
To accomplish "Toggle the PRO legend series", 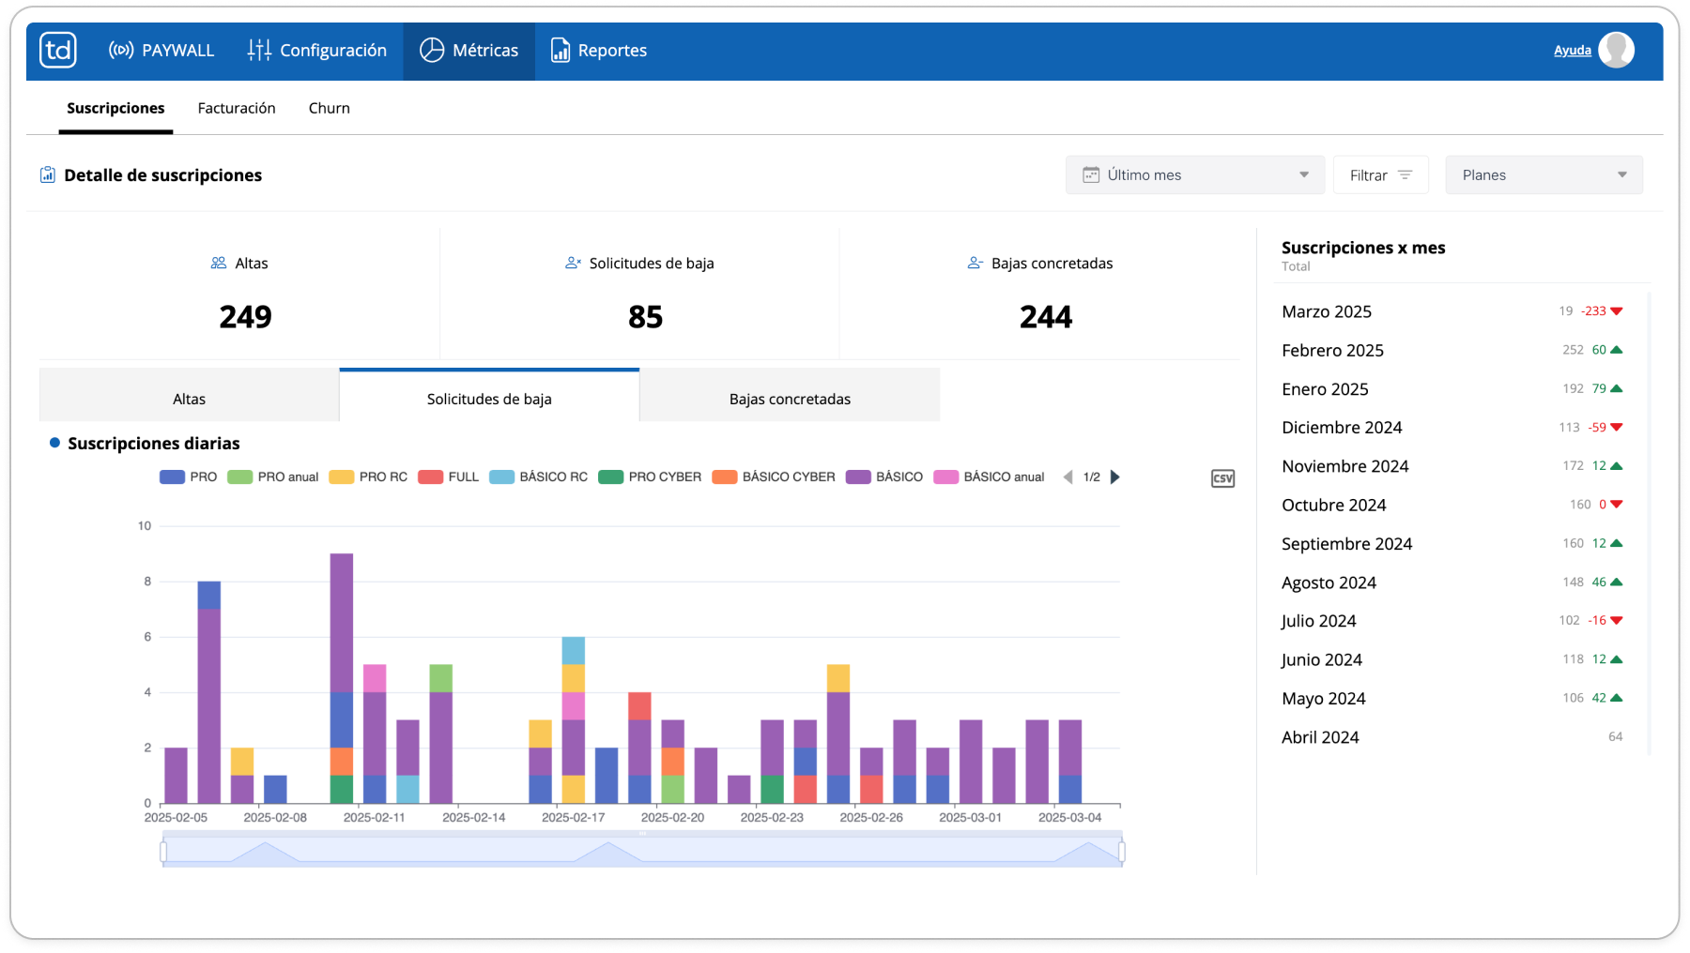I will click(188, 477).
